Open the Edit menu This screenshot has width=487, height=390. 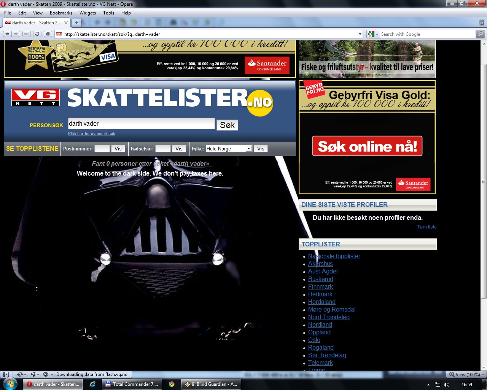click(22, 13)
